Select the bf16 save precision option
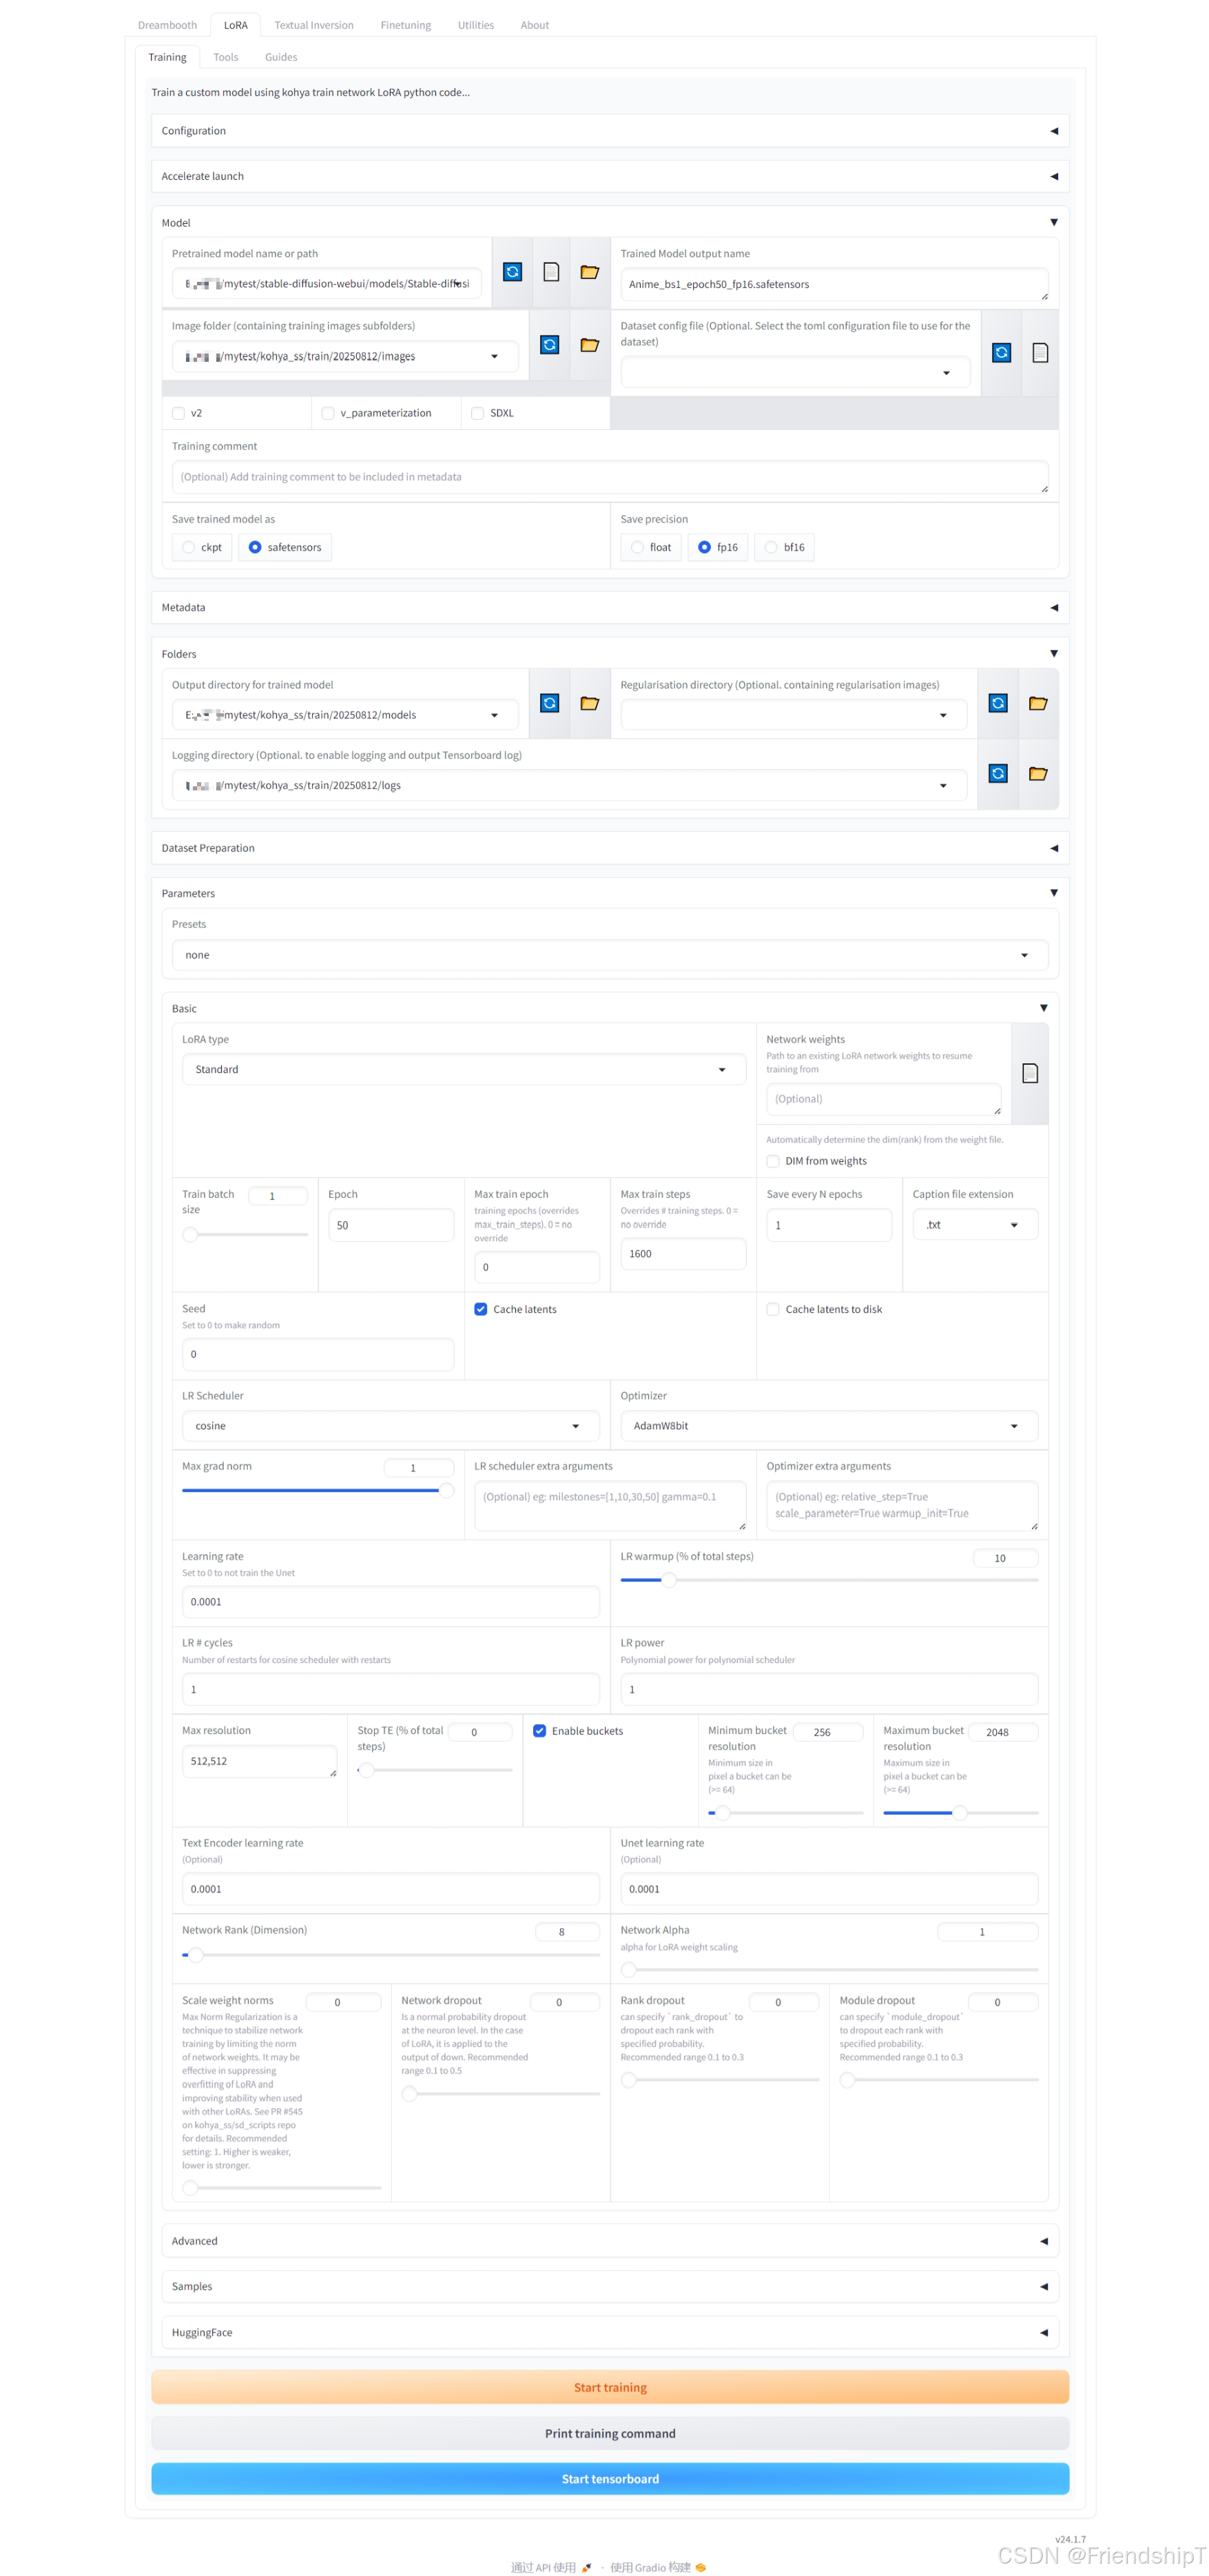 point(769,547)
